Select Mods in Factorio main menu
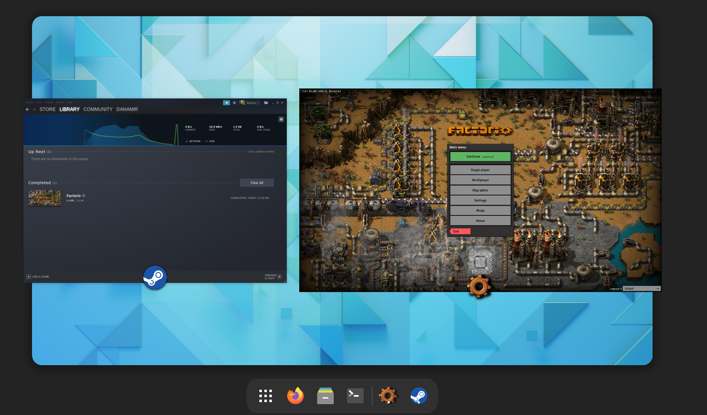Image resolution: width=707 pixels, height=415 pixels. pyautogui.click(x=480, y=211)
